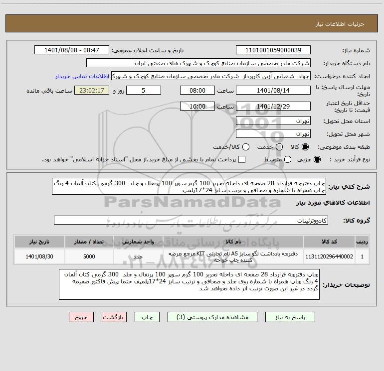Click the general need description text box
This screenshot has height=371, width=384.
coord(189,186)
